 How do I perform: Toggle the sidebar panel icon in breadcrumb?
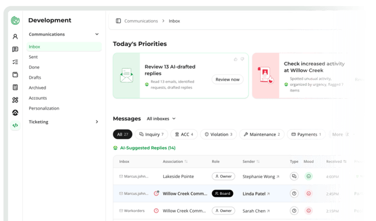[118, 21]
